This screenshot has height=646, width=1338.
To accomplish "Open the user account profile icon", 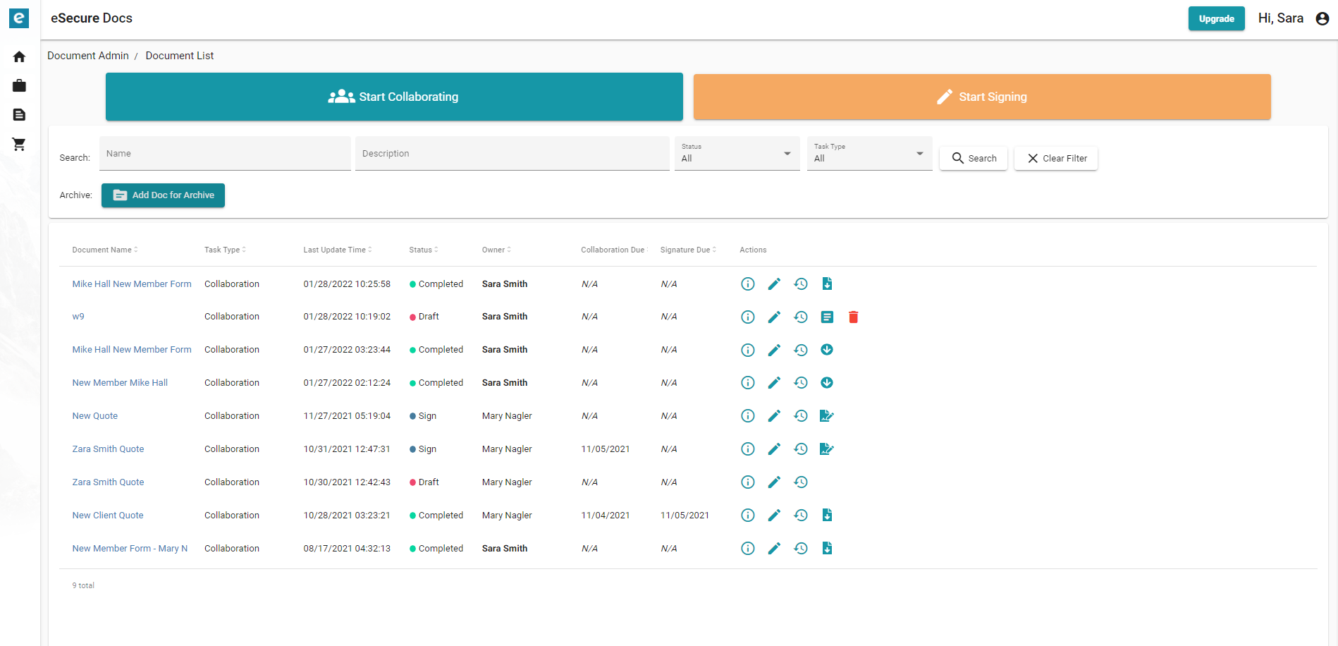I will point(1322,18).
